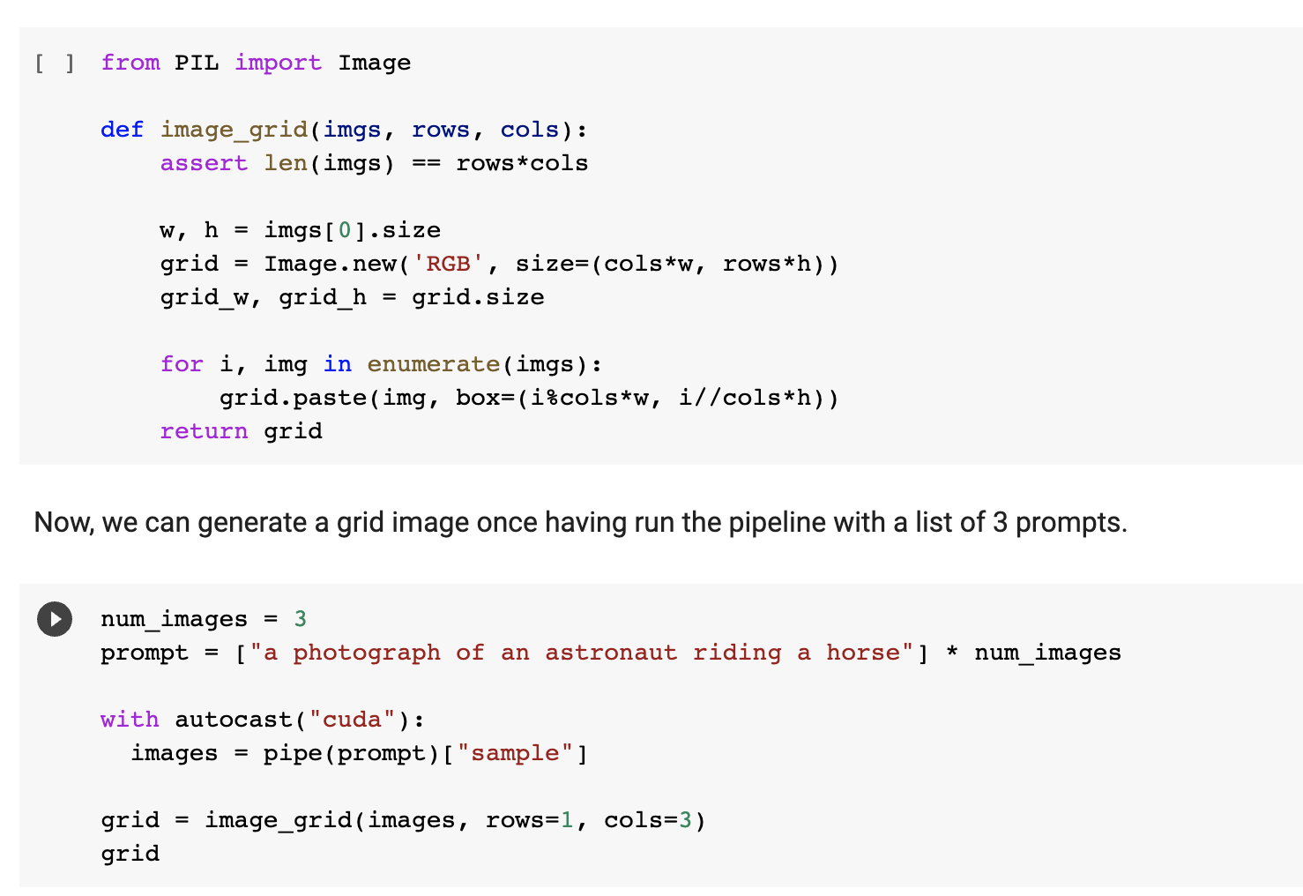1303x896 pixels.
Task: Click the "sample" string key
Action: (x=515, y=754)
